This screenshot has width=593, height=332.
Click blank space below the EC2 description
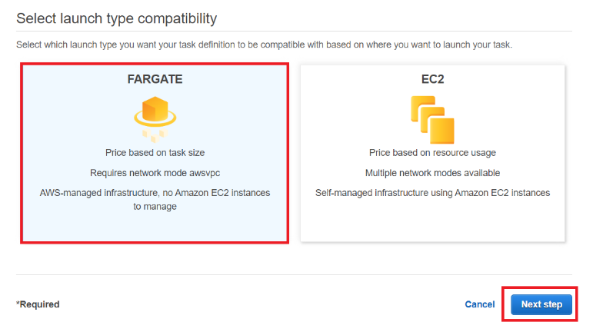pyautogui.click(x=432, y=221)
